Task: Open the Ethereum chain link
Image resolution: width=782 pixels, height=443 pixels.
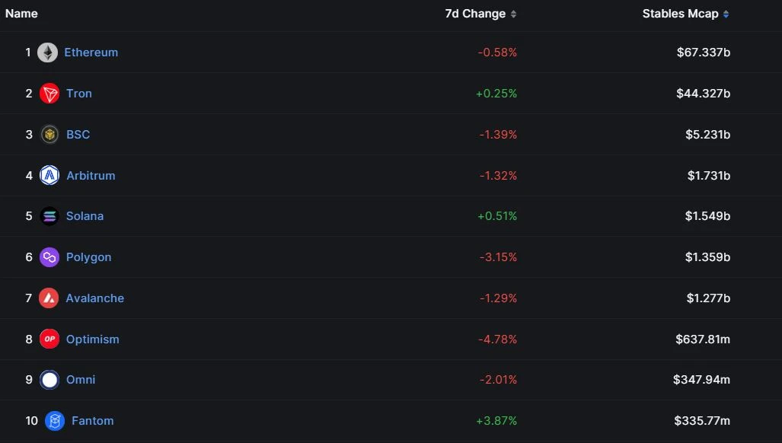Action: pos(91,53)
